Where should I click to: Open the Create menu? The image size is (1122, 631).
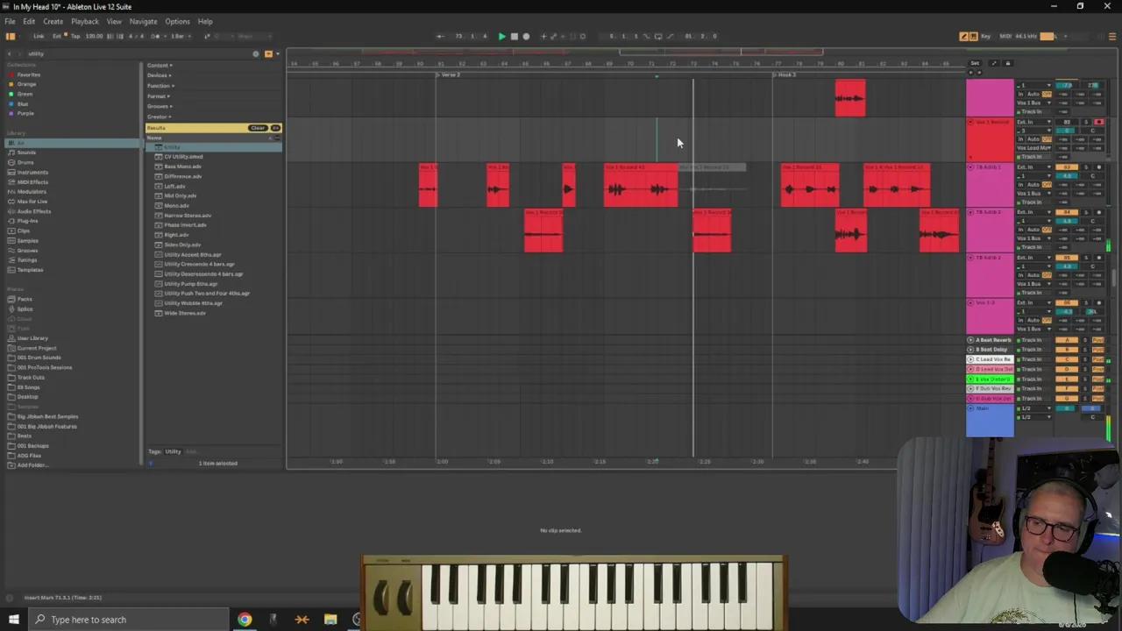click(x=53, y=21)
